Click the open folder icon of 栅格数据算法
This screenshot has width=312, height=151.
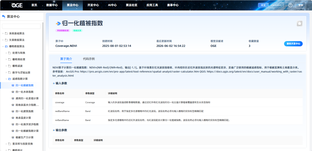click(6, 46)
